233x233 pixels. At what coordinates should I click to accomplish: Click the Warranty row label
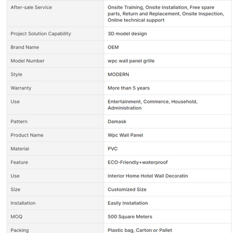[x=21, y=88]
